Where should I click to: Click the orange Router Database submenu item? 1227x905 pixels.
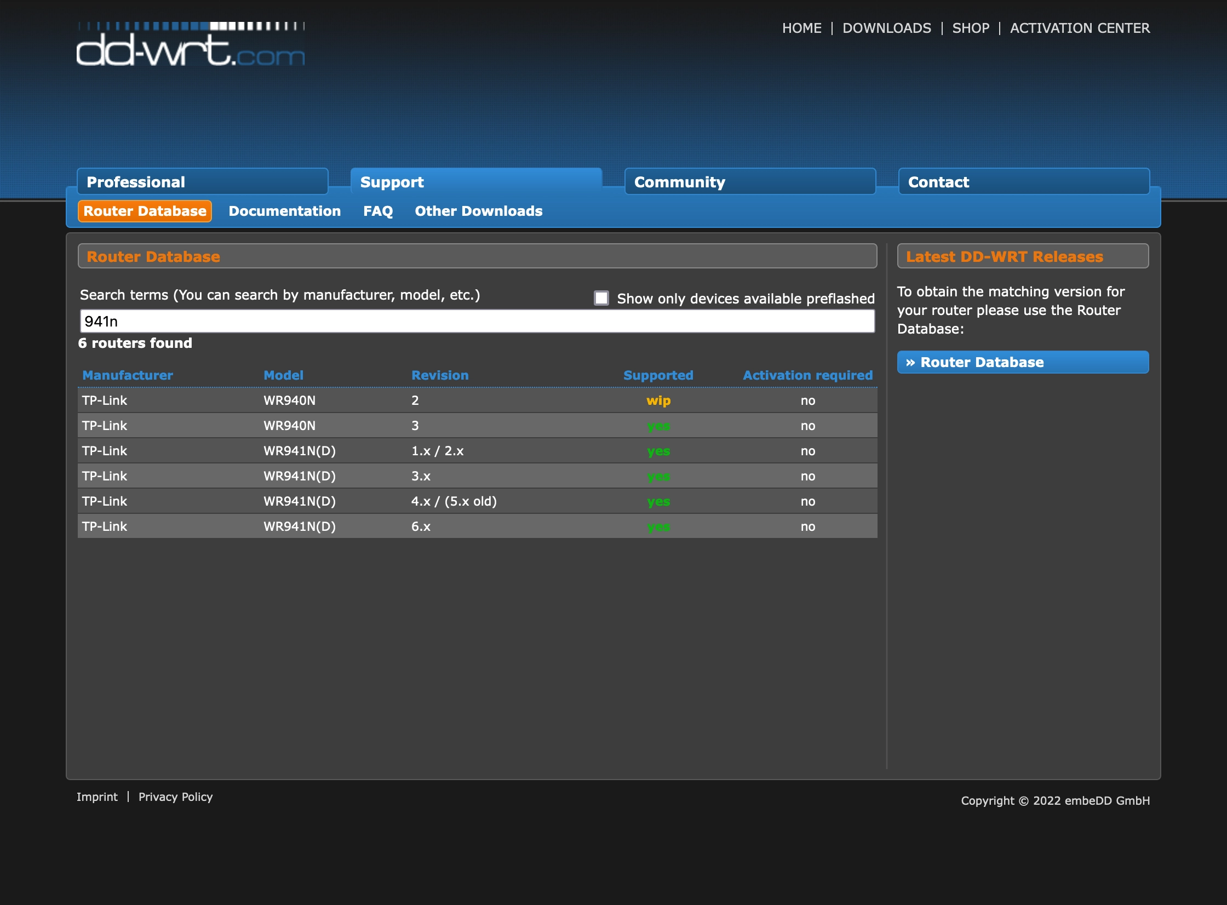(x=145, y=211)
